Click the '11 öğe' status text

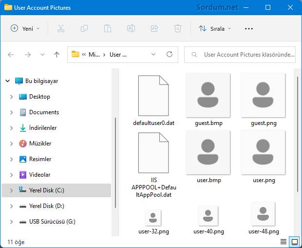click(x=16, y=242)
